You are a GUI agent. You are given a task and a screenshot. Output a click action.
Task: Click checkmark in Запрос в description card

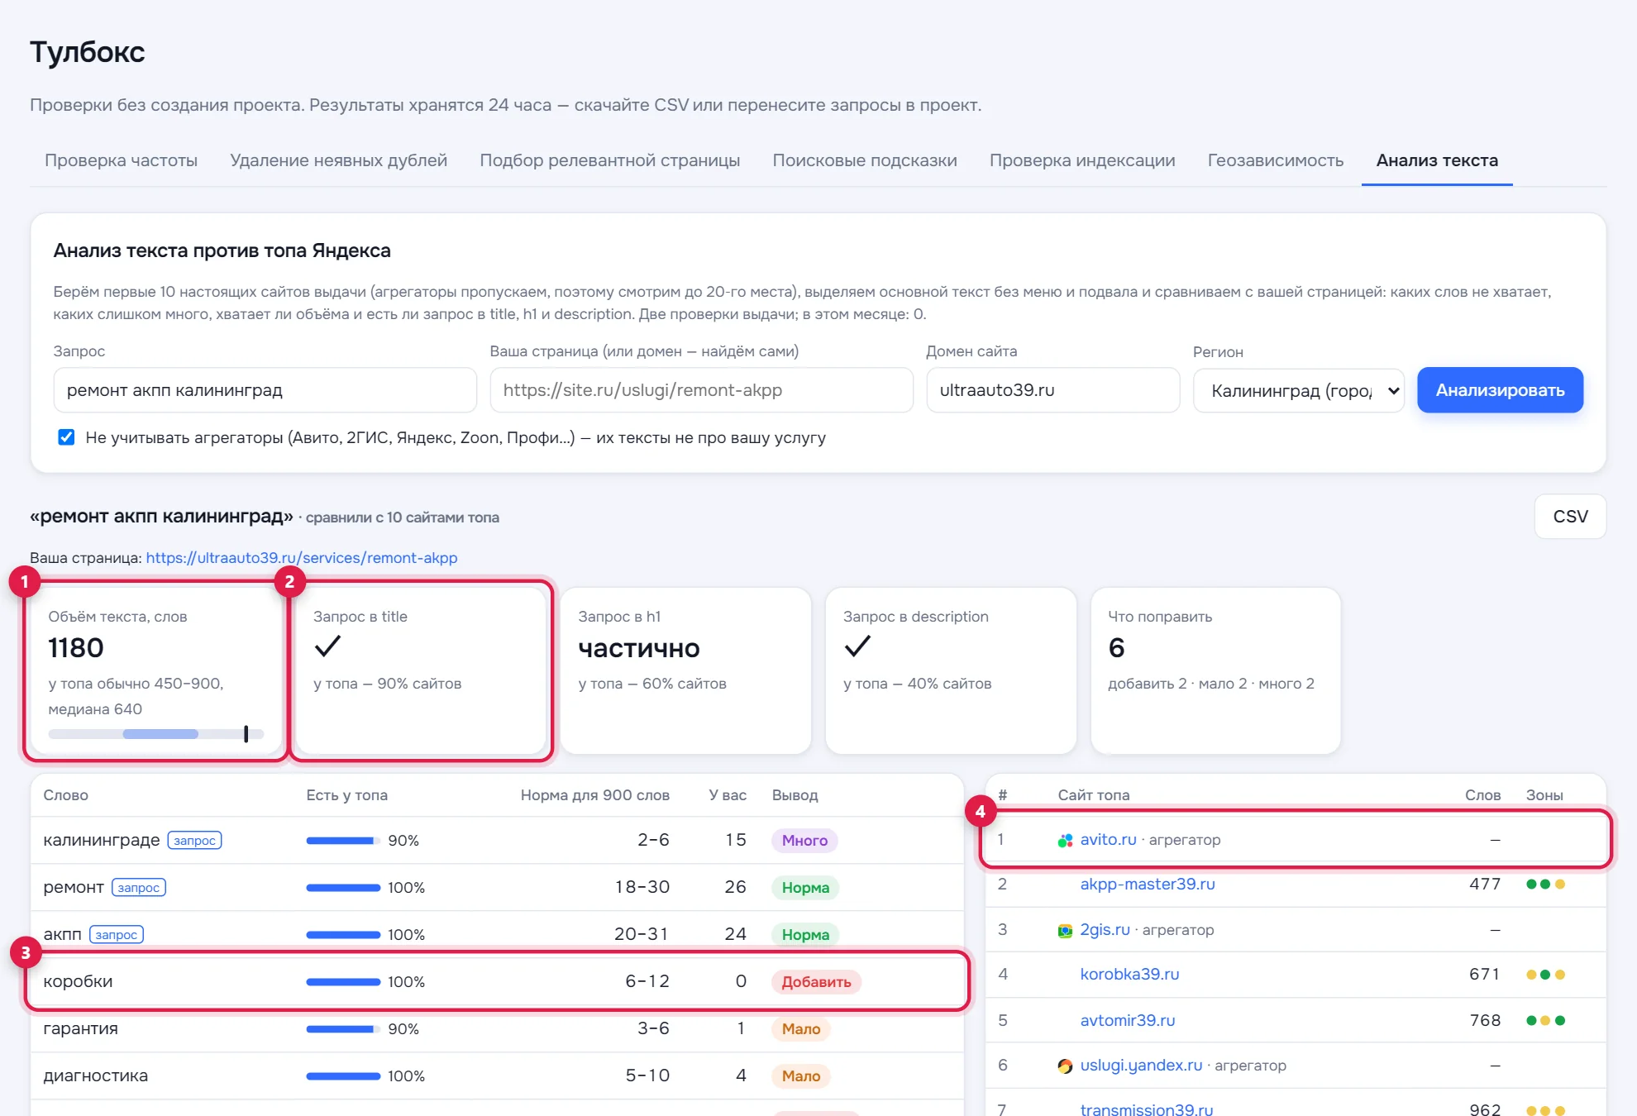[x=857, y=646]
